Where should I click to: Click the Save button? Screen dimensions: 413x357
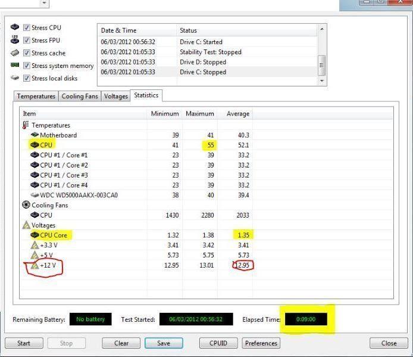click(164, 343)
